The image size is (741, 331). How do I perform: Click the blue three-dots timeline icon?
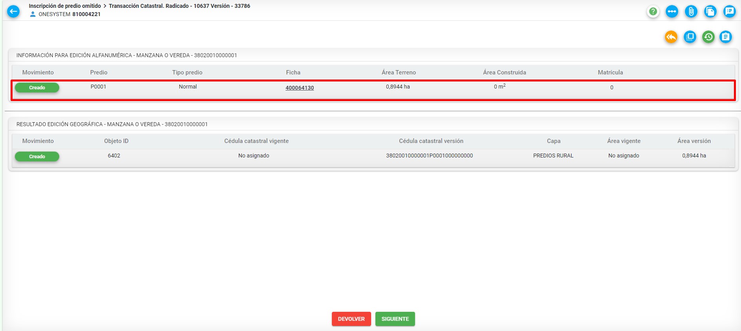pyautogui.click(x=672, y=11)
